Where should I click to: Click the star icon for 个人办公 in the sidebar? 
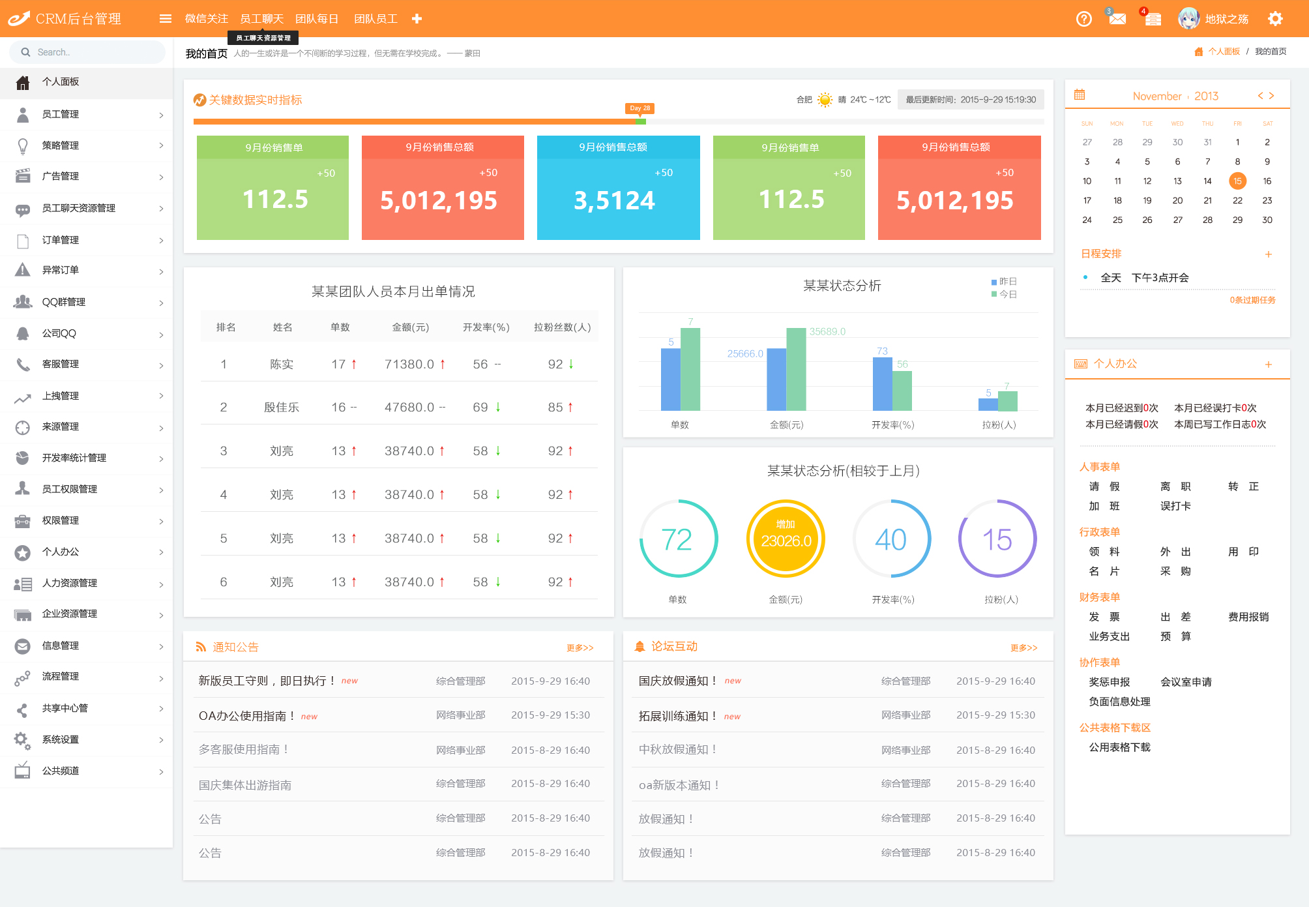23,553
